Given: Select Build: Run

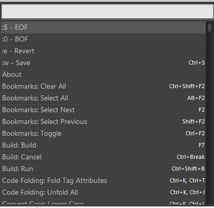Looking at the screenshot, I should [103, 169].
